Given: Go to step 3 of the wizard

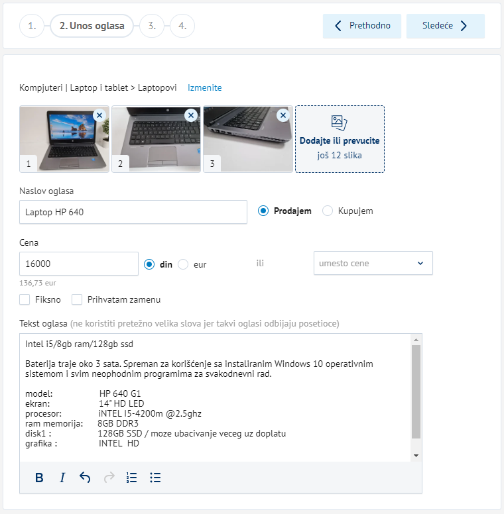Looking at the screenshot, I should 152,26.
